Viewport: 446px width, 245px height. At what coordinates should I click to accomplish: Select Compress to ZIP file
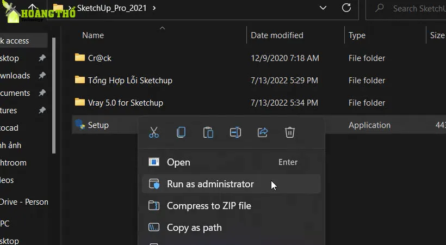tap(231, 206)
